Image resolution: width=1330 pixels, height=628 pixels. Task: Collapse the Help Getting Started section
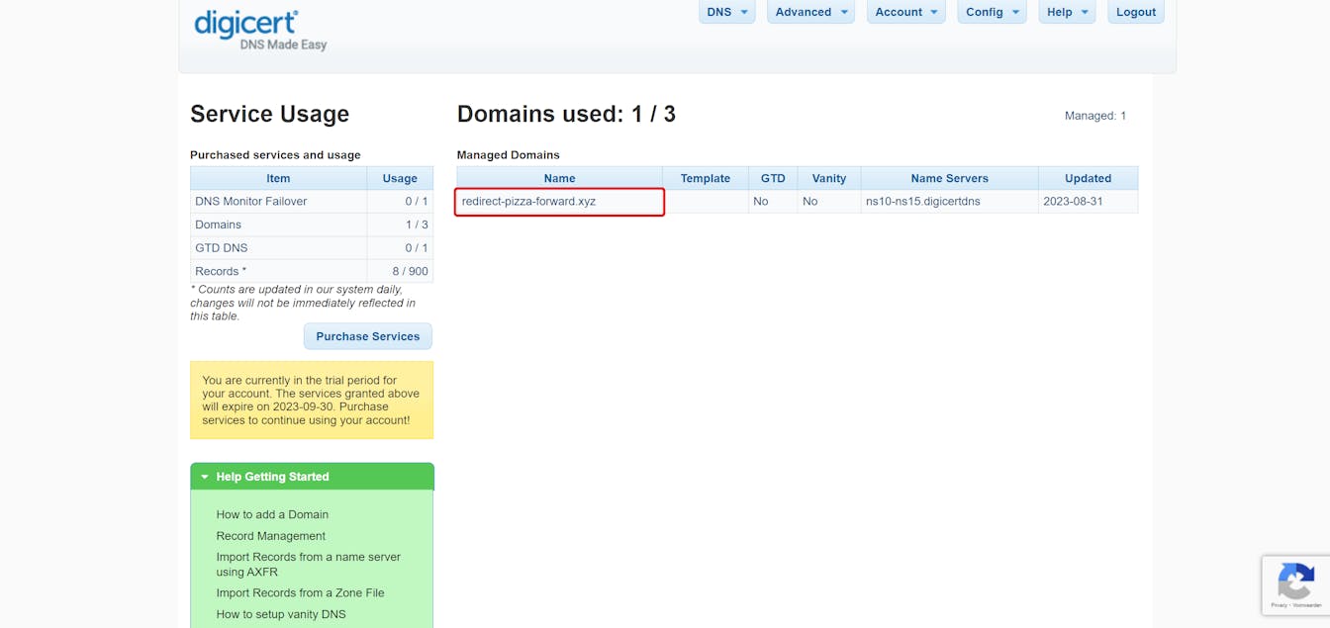(x=202, y=476)
